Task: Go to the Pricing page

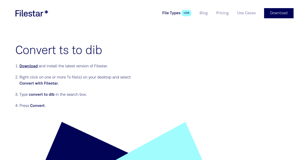Action: coord(222,13)
